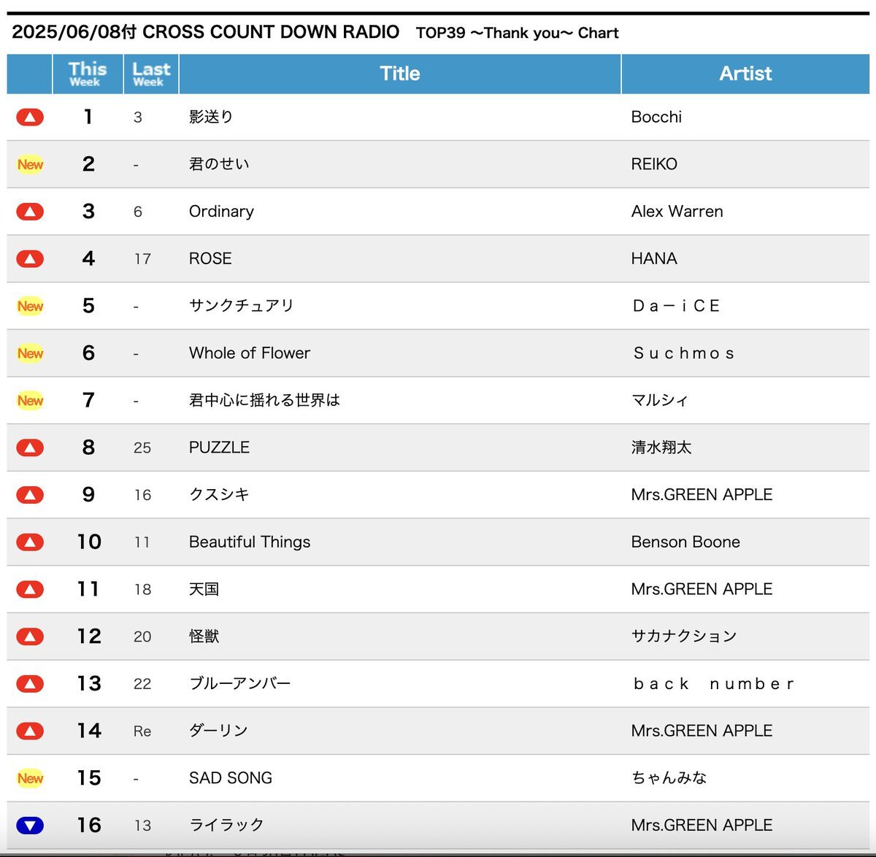Image resolution: width=876 pixels, height=857 pixels.
Task: Click the red up arrow beside クスシキ
Action: click(30, 495)
